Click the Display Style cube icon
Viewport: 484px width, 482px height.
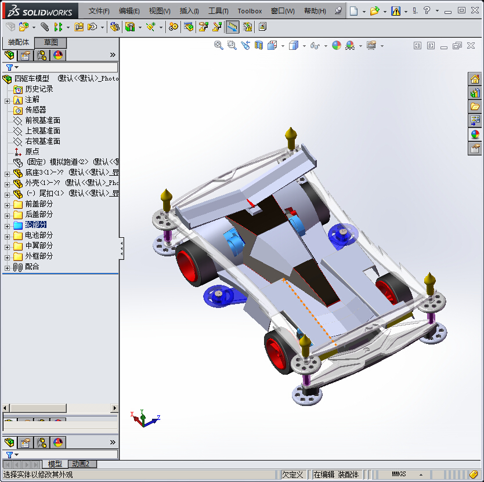(294, 46)
